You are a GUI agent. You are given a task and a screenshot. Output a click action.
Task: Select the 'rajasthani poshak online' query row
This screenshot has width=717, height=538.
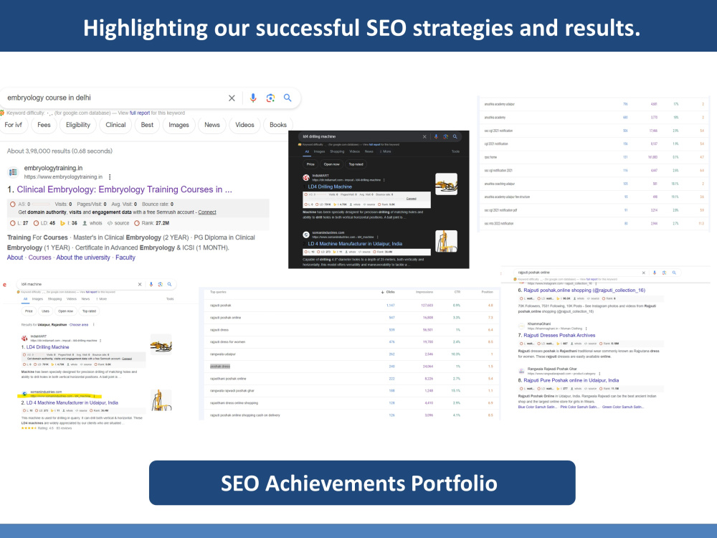(351, 379)
